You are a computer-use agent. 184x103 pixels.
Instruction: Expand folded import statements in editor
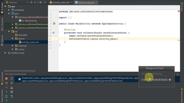point(58,18)
